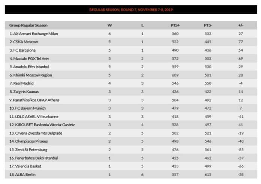Select the CSKA Moscow team name
This screenshot has width=261, height=184.
(x=24, y=42)
